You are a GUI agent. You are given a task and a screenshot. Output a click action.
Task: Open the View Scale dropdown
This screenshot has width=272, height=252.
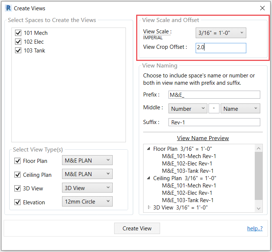[x=221, y=33]
